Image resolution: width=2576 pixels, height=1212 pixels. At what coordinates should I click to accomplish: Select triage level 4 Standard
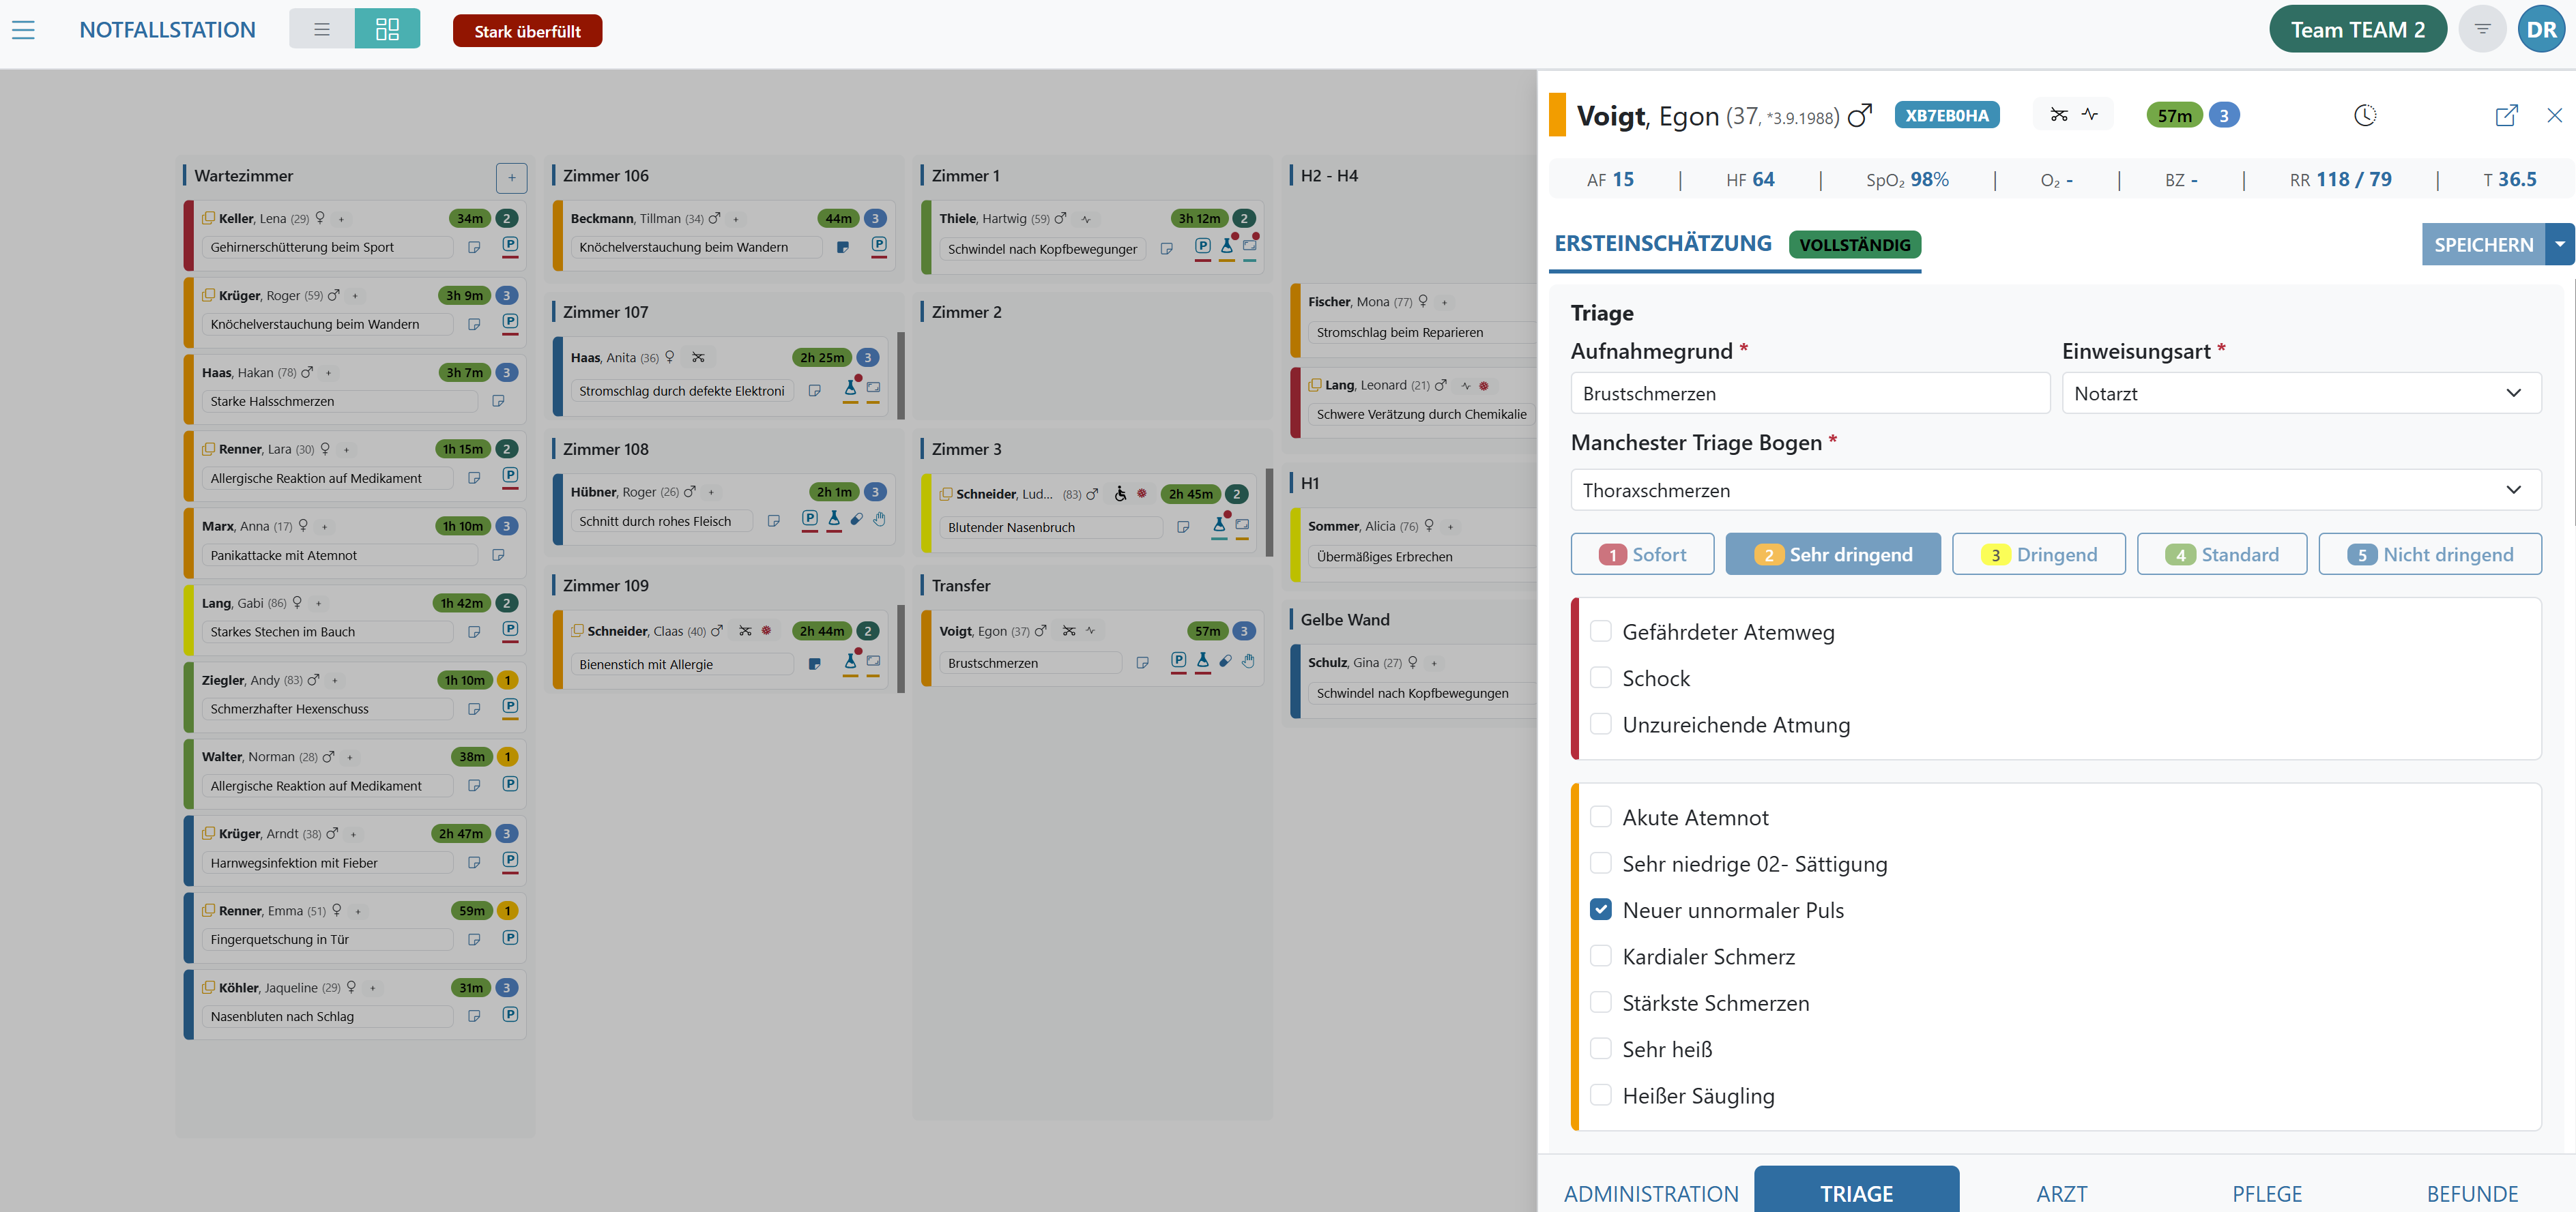[x=2222, y=554]
